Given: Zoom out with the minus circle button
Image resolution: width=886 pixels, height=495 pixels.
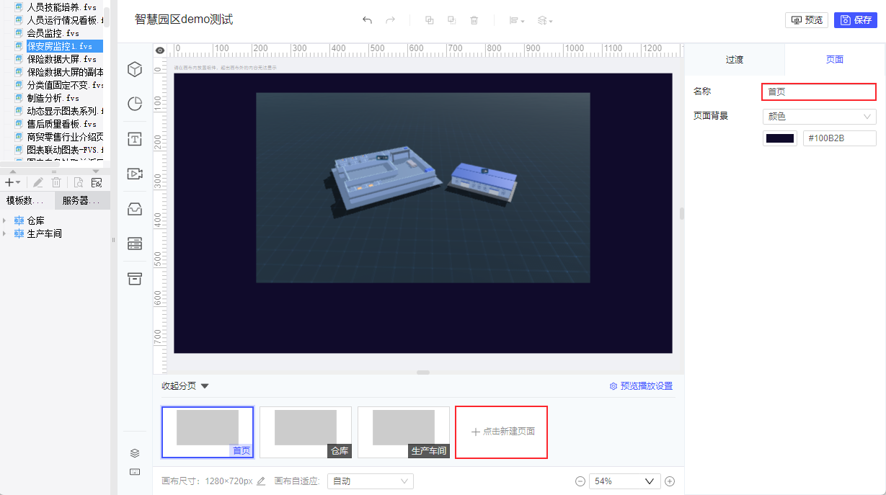Looking at the screenshot, I should 580,481.
